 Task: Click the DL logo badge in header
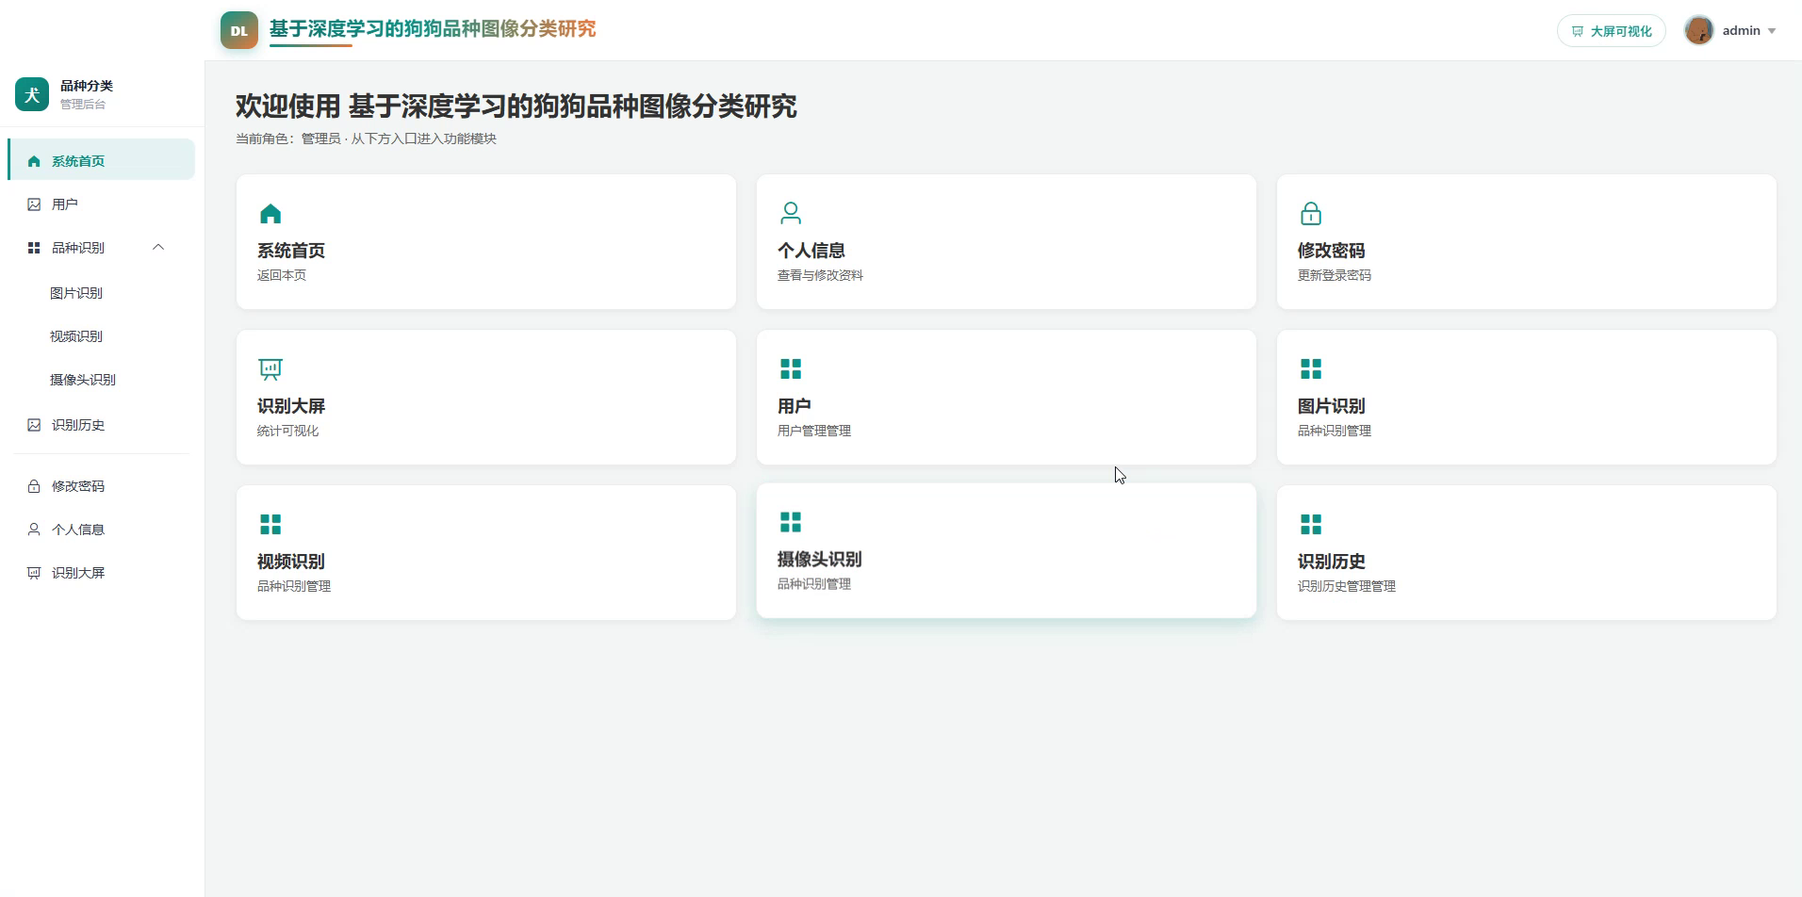239,30
